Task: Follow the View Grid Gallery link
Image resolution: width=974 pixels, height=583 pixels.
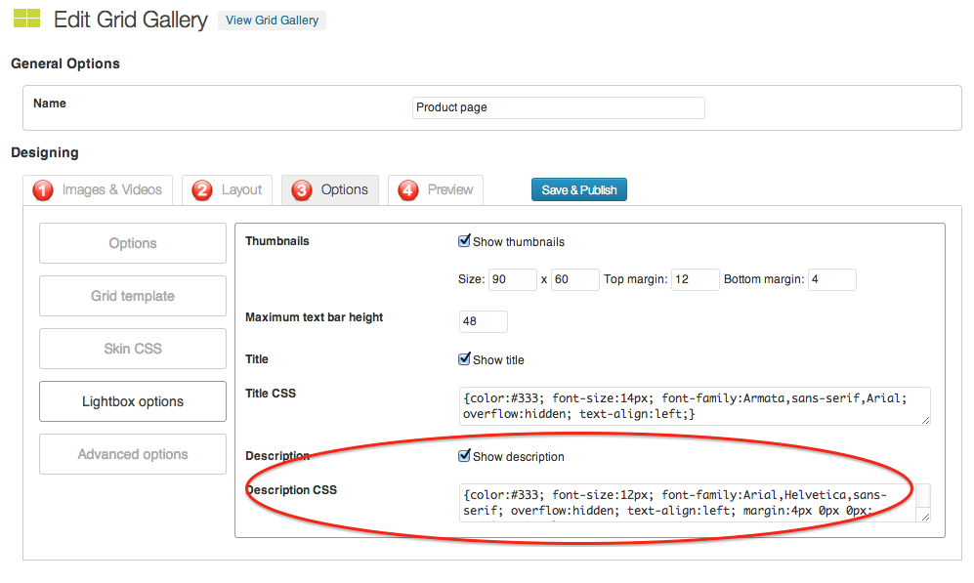Action: (x=272, y=21)
